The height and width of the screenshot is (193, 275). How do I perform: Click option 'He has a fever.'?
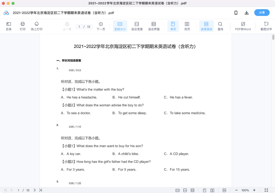tap(181, 97)
